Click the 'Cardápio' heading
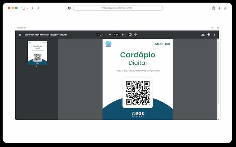This screenshot has width=236, height=147. coord(137,55)
